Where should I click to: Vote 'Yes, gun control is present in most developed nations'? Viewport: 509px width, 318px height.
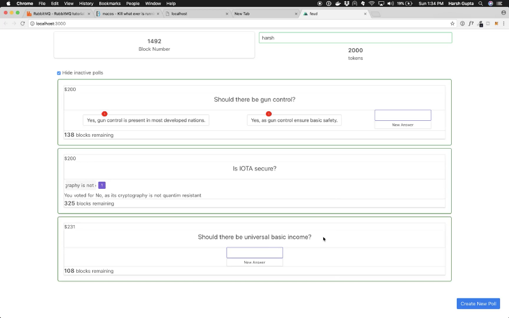click(146, 120)
